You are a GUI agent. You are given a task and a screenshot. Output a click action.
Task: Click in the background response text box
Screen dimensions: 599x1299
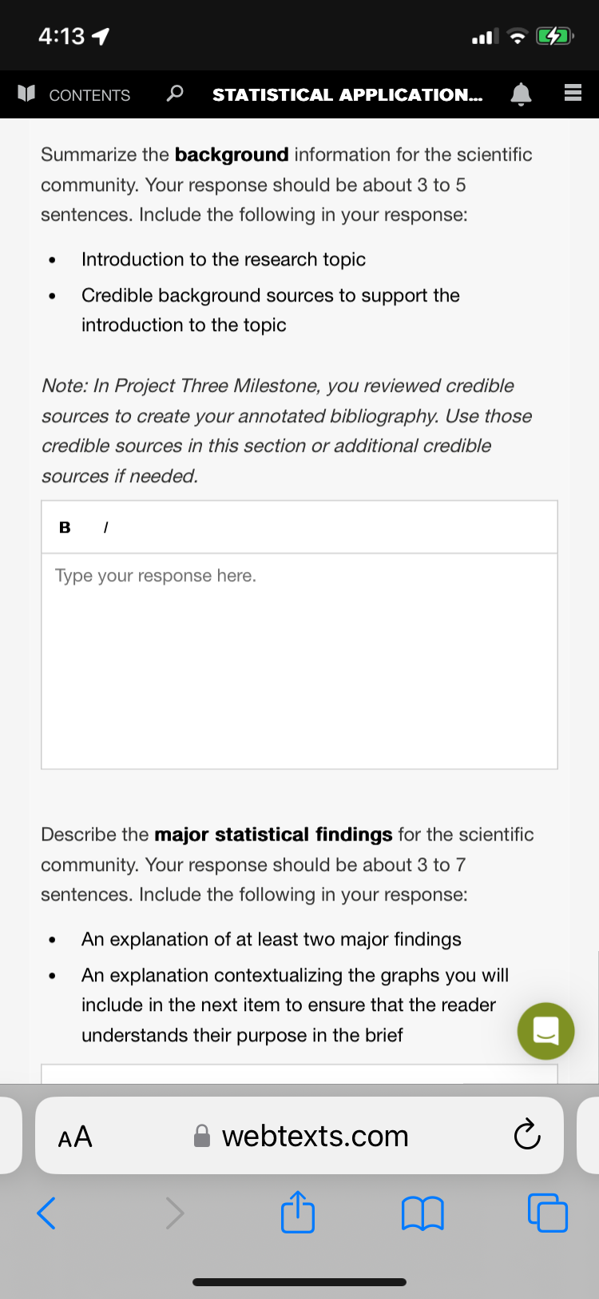[299, 661]
